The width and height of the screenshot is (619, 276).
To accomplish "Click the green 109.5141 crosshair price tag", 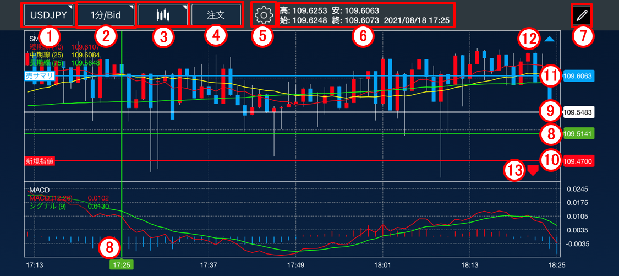I will click(578, 133).
